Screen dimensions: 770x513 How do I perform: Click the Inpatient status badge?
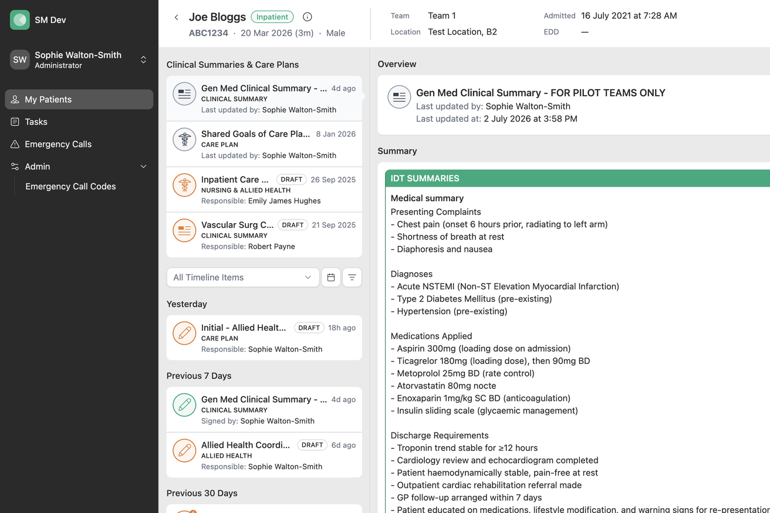pos(272,17)
